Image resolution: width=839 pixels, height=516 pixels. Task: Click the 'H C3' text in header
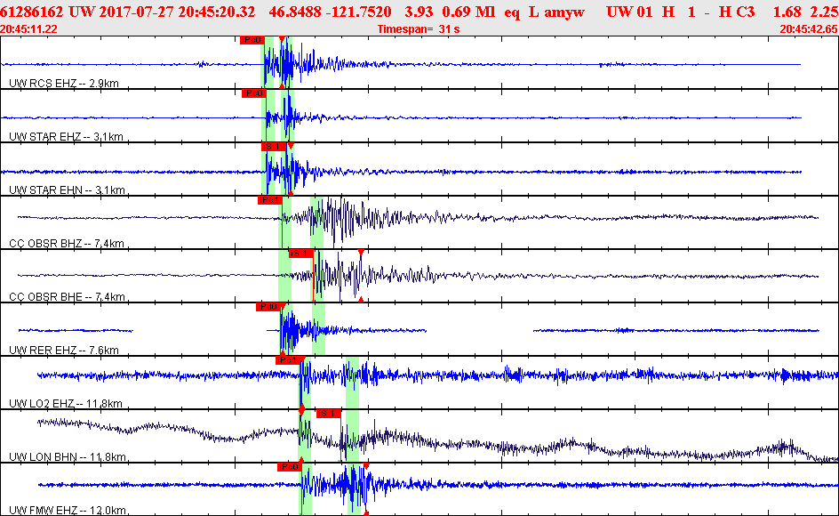737,12
